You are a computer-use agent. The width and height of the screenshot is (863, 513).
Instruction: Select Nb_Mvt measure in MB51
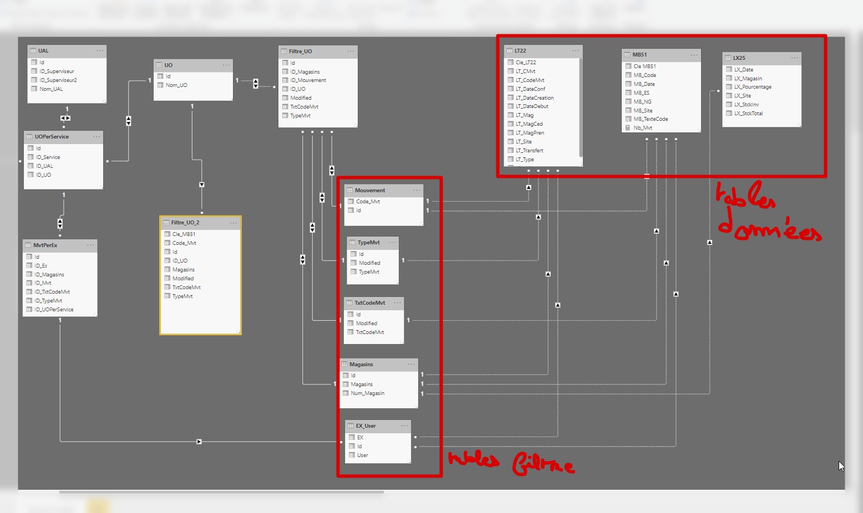(x=643, y=127)
